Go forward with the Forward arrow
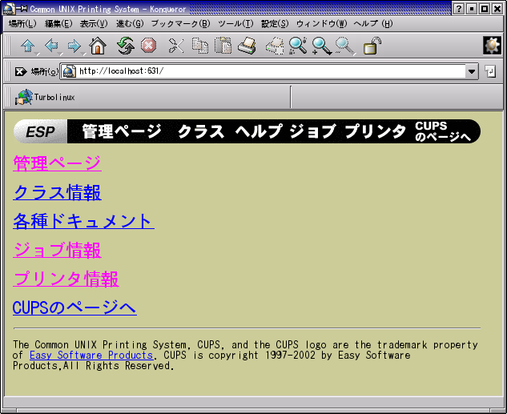This screenshot has width=507, height=414. coord(74,46)
